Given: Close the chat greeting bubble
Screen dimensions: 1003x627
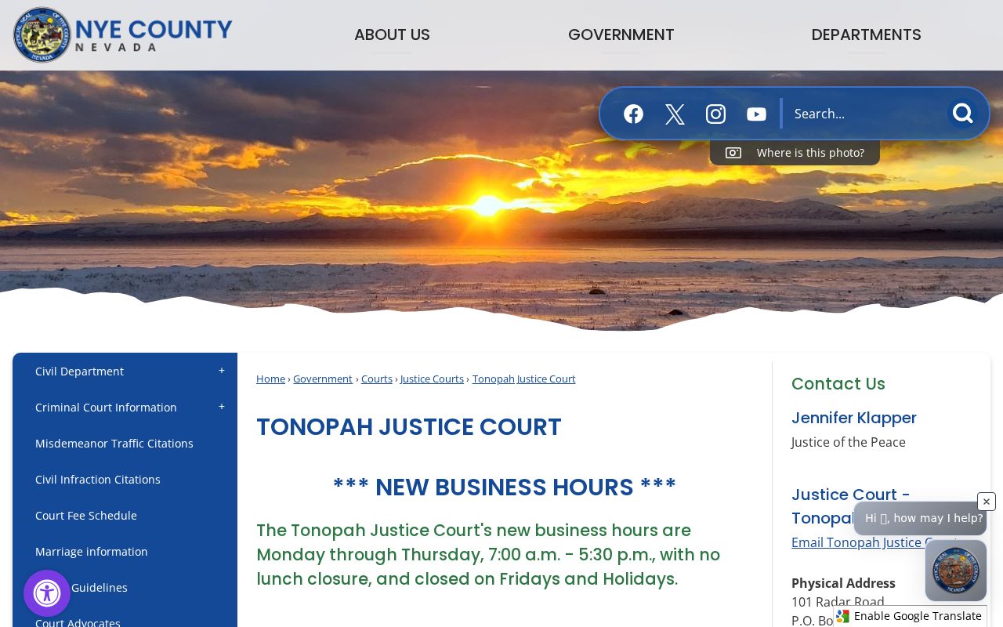Looking at the screenshot, I should [987, 502].
